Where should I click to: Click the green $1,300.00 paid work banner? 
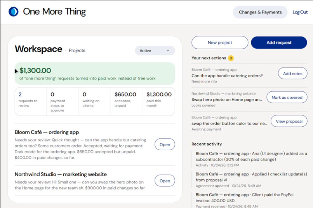point(95,74)
